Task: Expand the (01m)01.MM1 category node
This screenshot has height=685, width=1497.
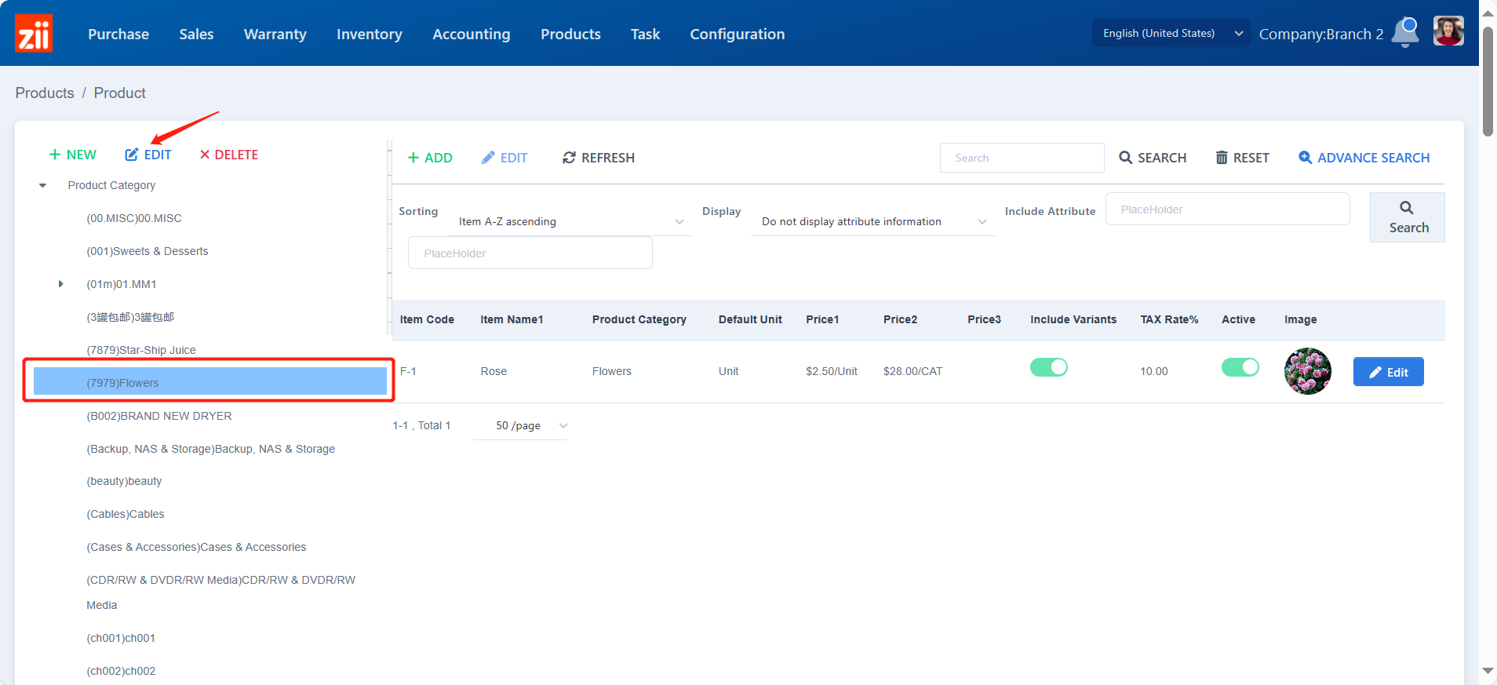Action: click(60, 284)
